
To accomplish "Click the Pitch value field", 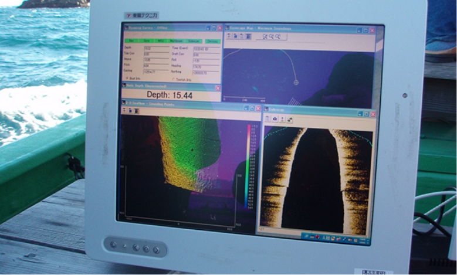I will click(157, 66).
